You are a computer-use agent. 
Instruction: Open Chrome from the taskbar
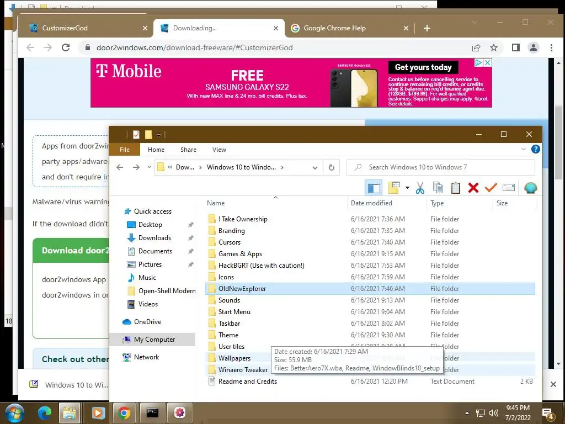(124, 413)
